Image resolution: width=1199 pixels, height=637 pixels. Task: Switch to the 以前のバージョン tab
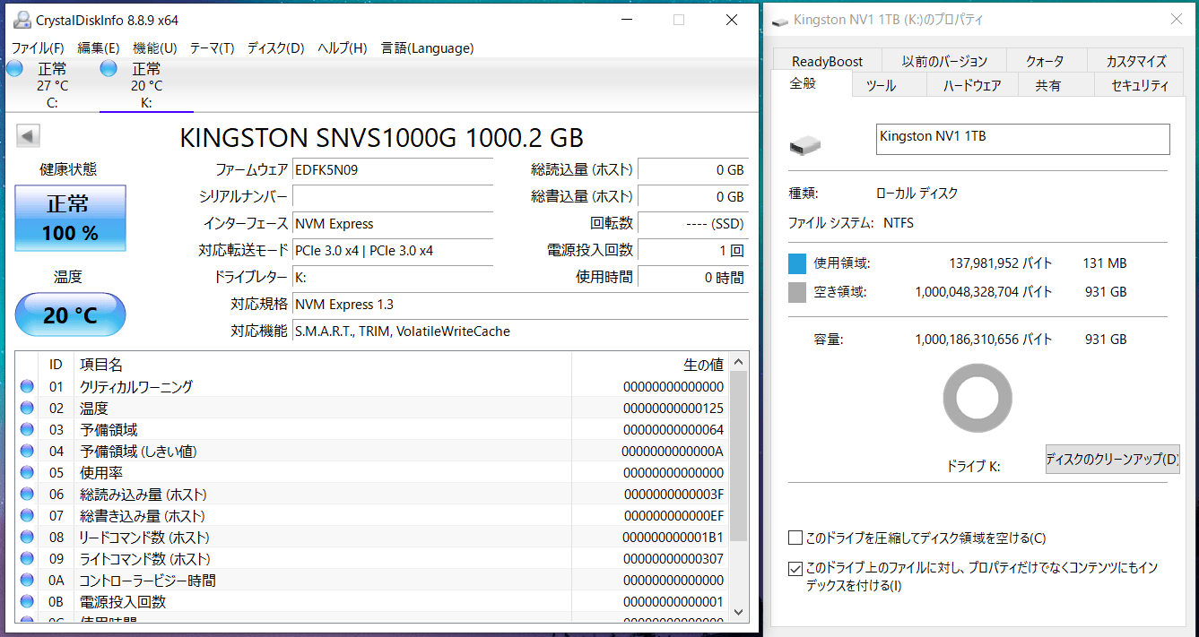[944, 61]
